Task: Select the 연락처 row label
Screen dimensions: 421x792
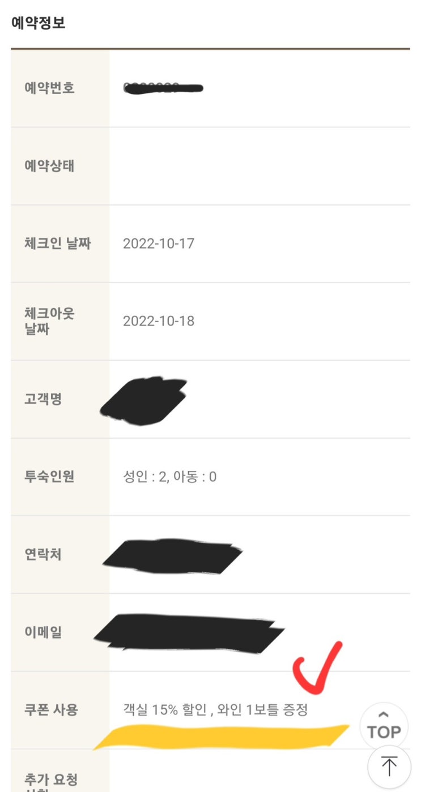Action: tap(43, 554)
